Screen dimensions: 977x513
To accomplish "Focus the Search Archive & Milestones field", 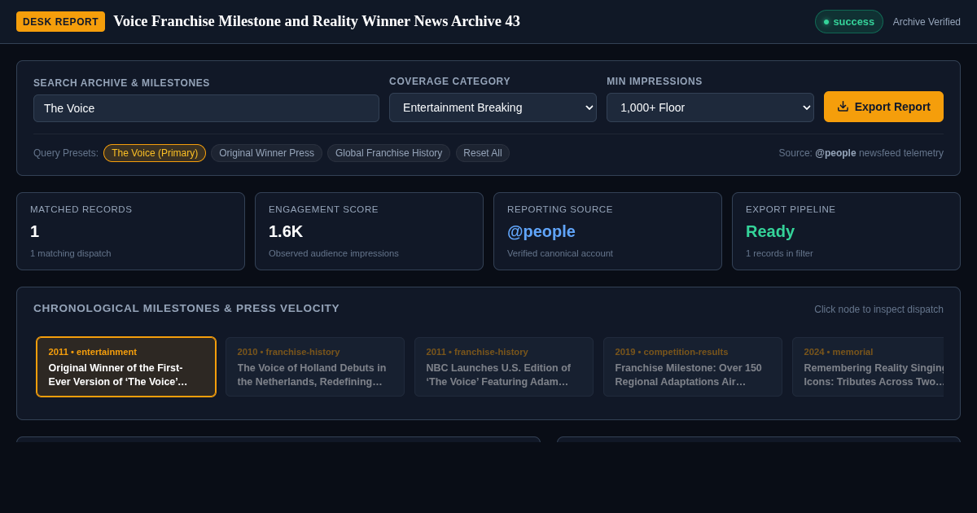I will 206,108.
